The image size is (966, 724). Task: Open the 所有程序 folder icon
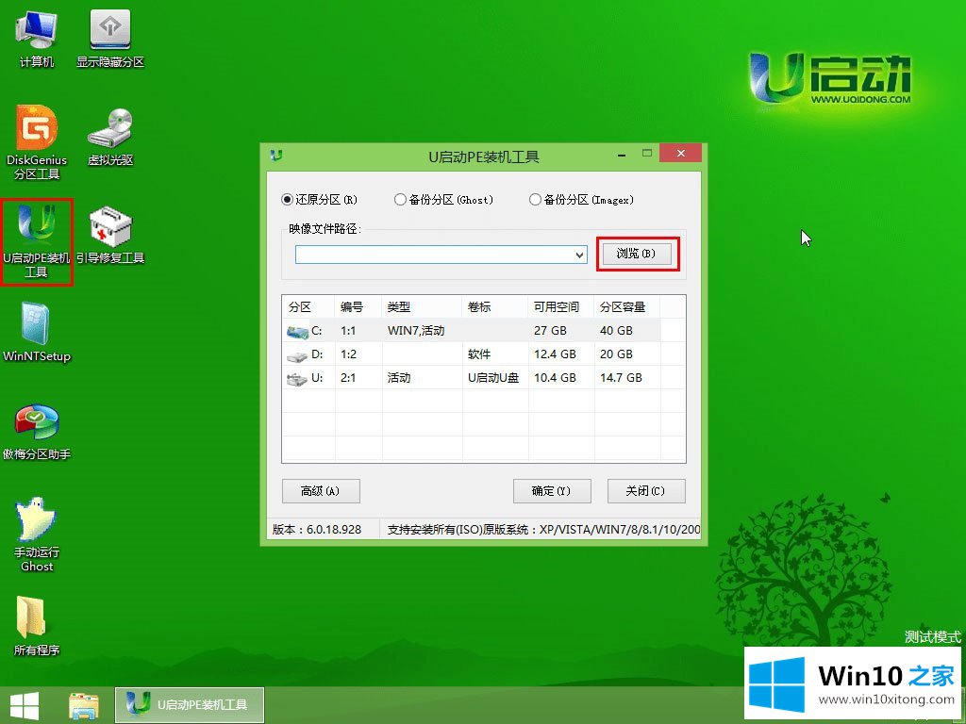point(37,626)
